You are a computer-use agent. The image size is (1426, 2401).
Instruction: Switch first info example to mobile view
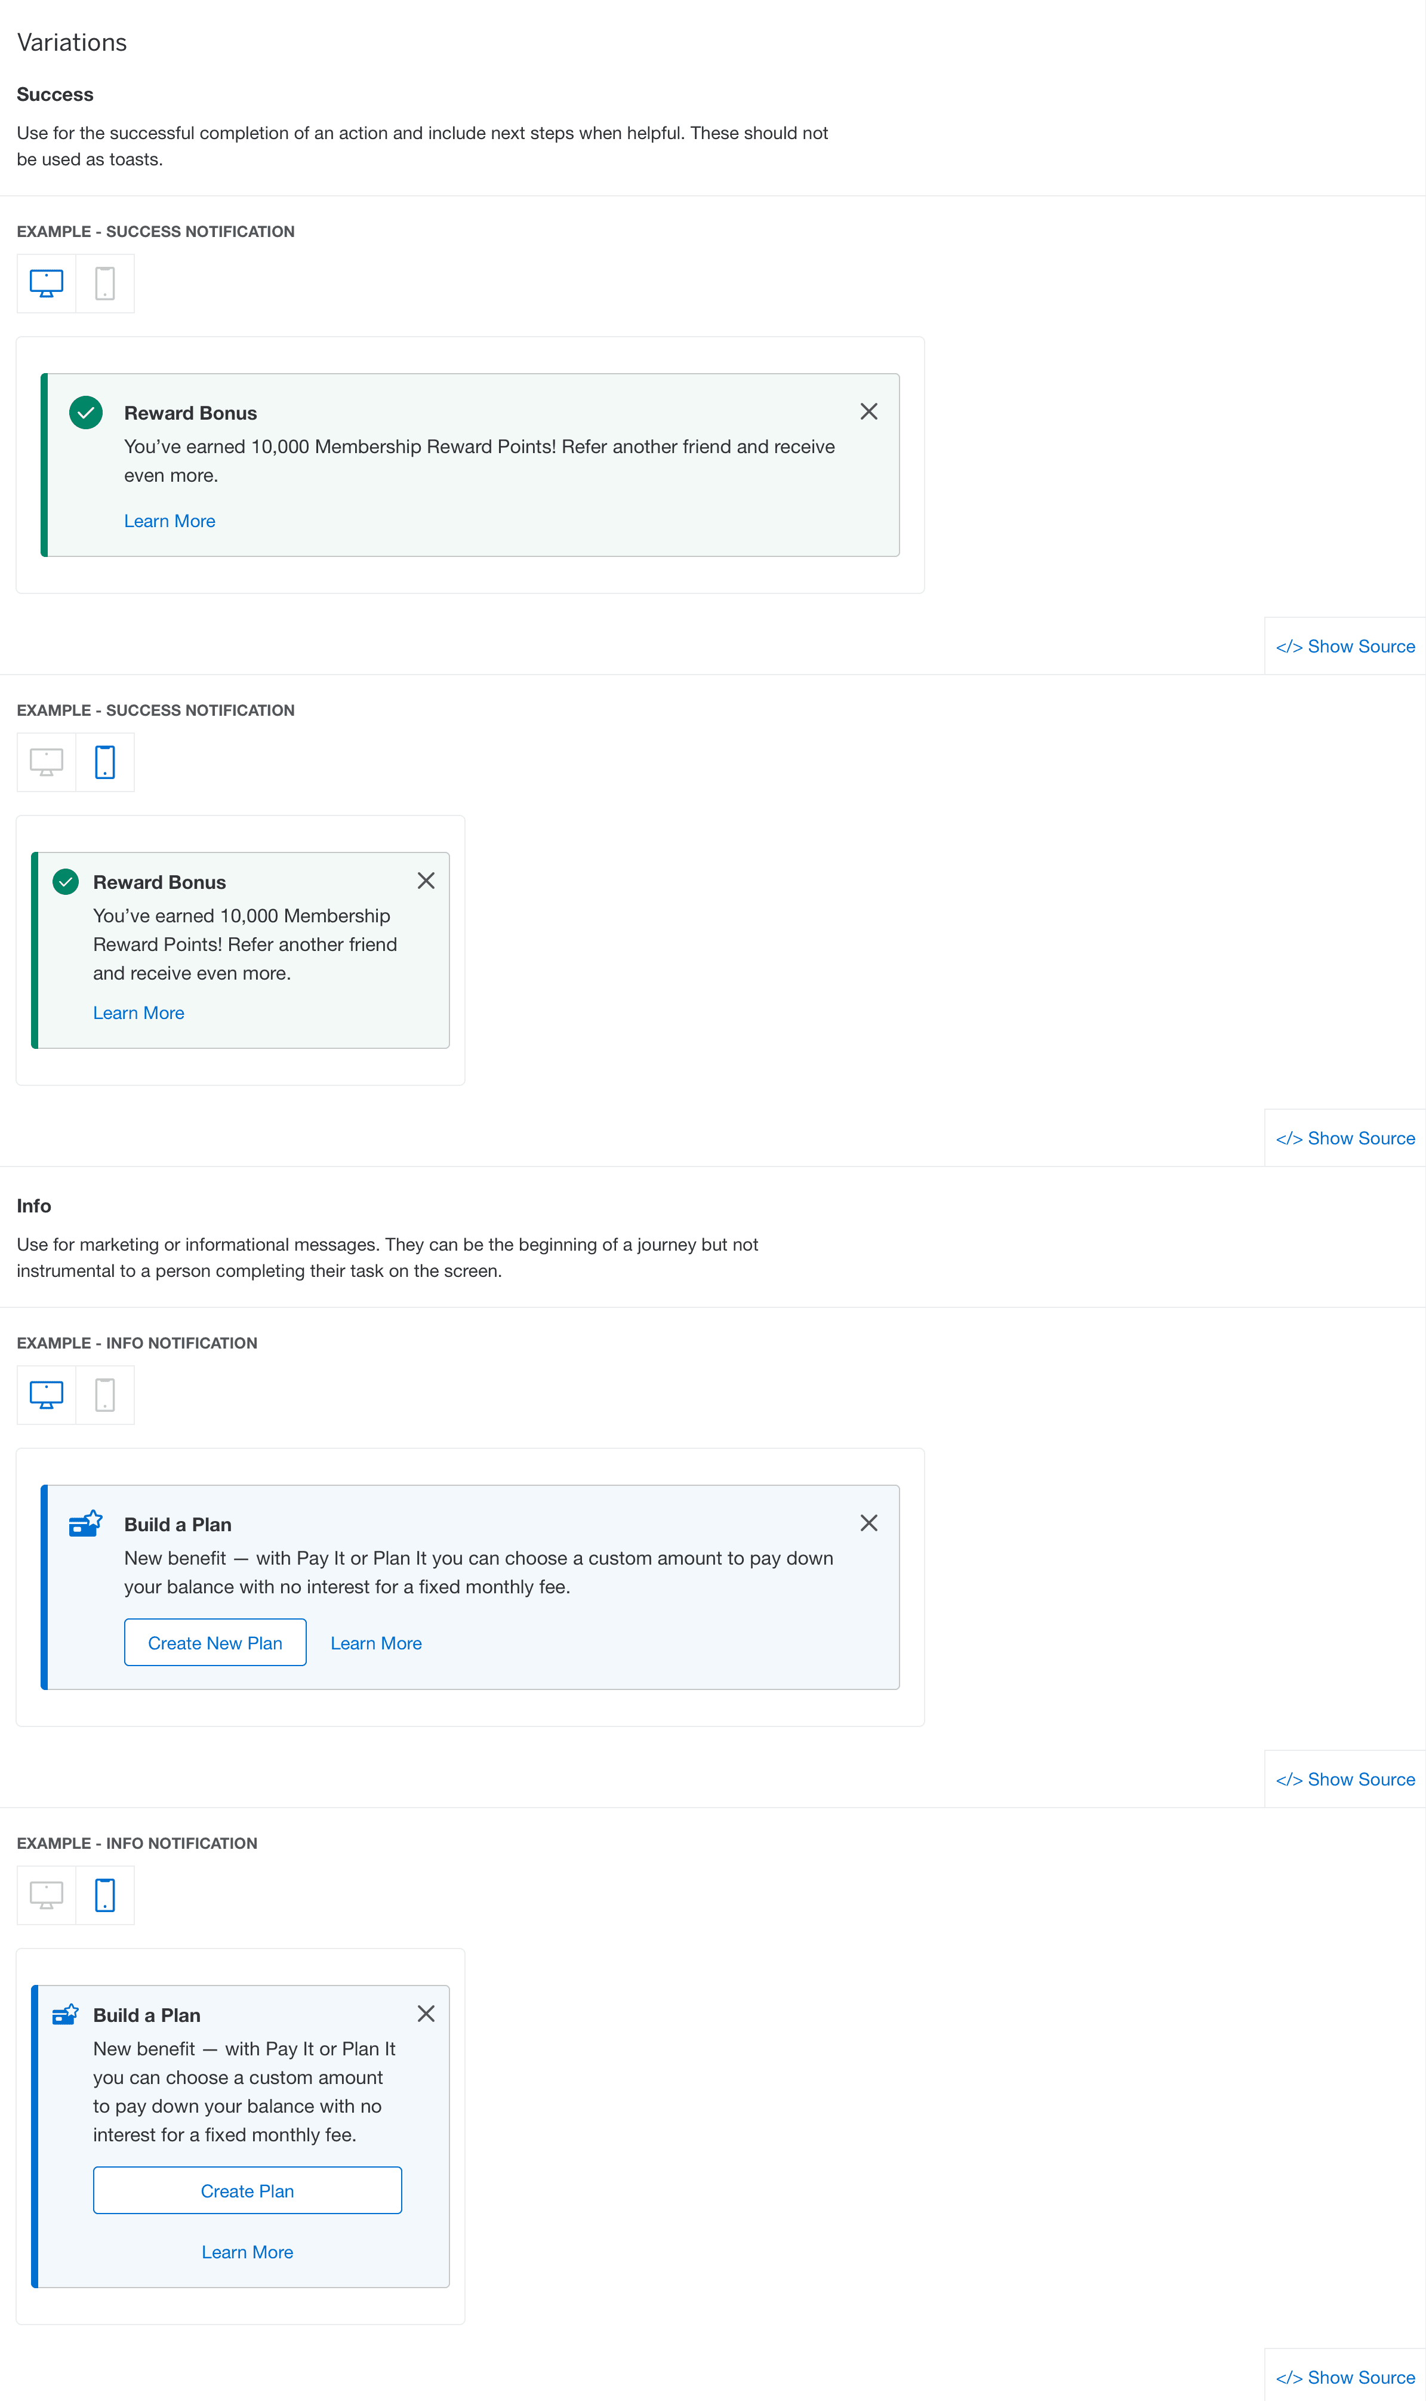[104, 1394]
